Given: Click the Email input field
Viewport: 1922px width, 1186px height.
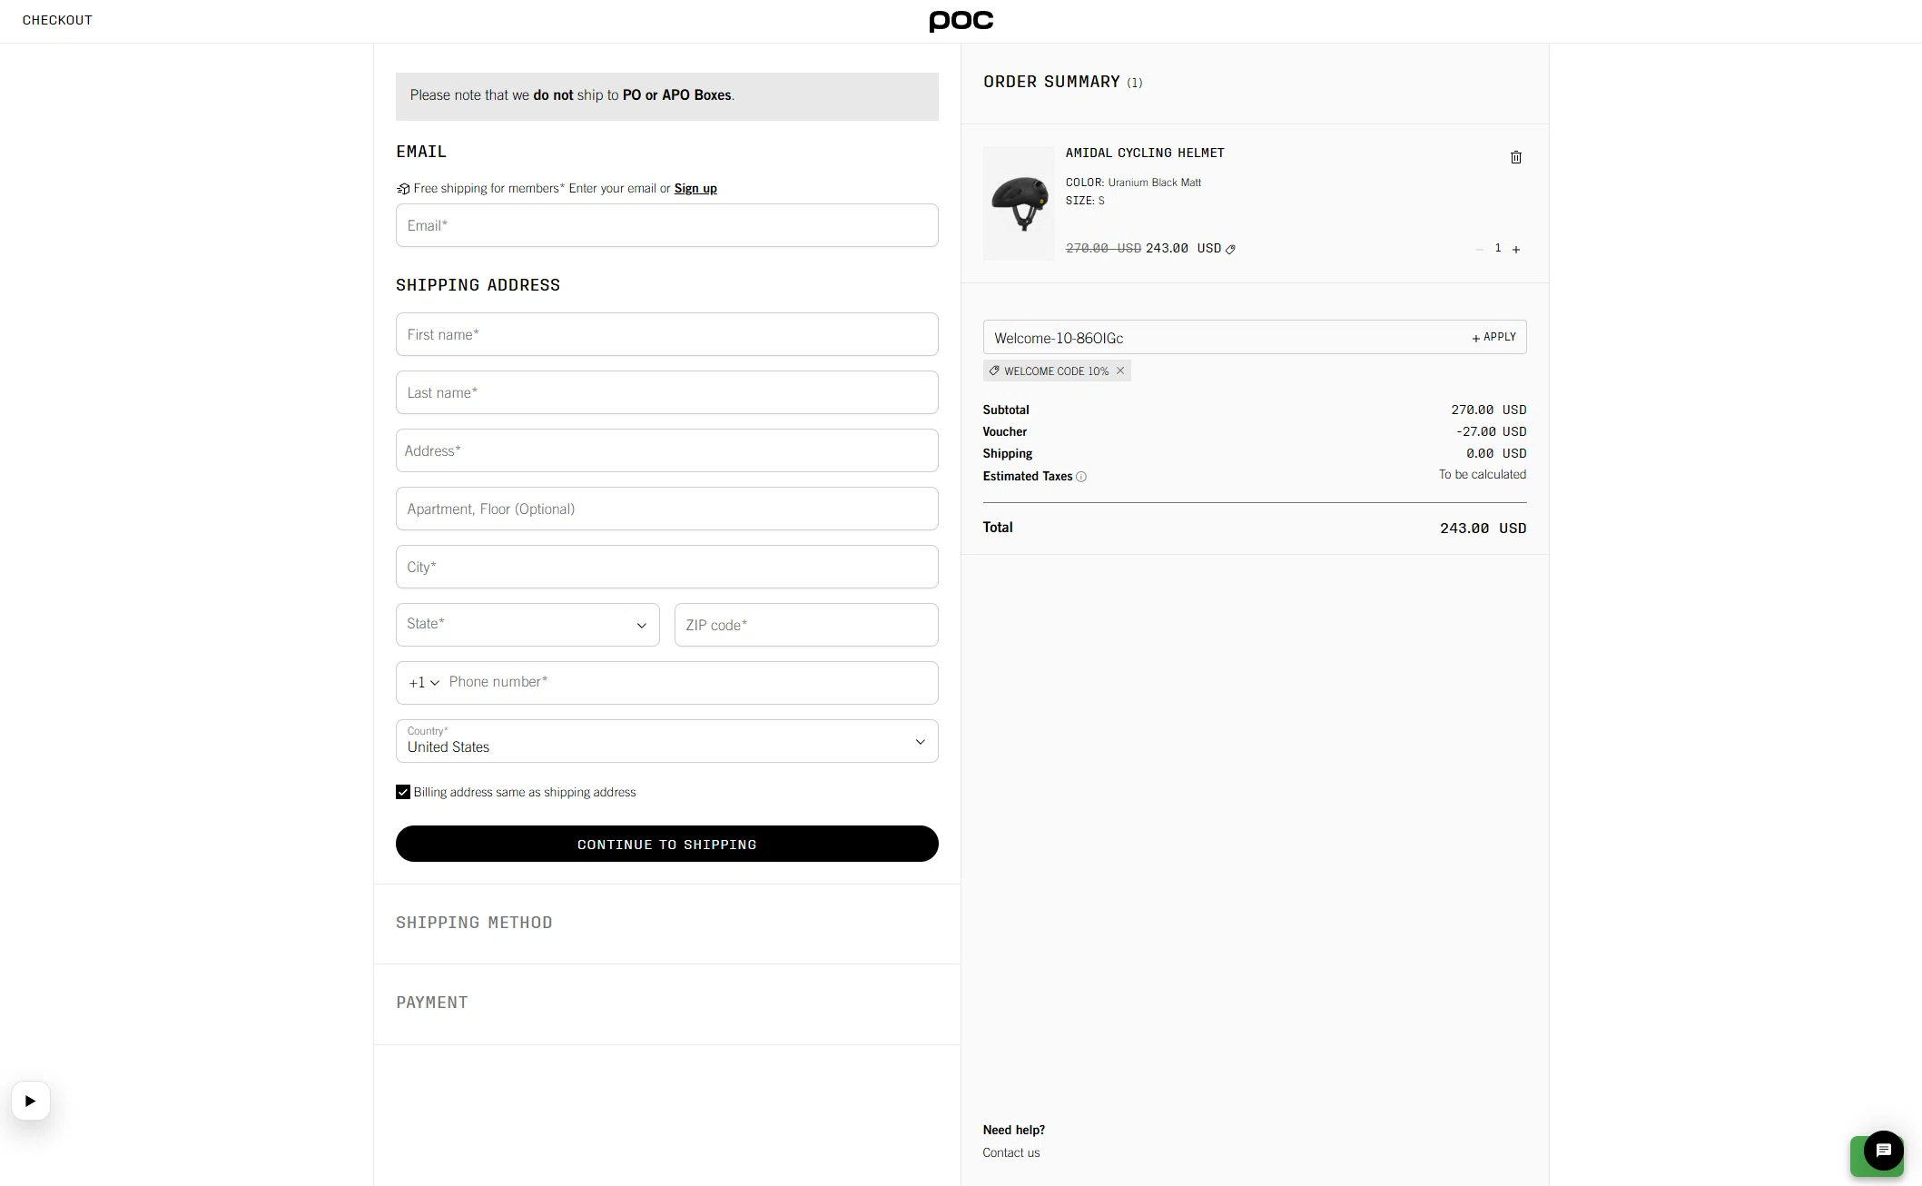Looking at the screenshot, I should (x=666, y=225).
